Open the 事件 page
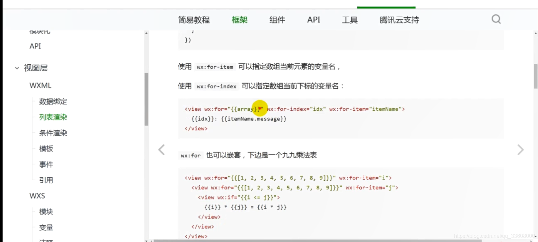 coord(46,164)
